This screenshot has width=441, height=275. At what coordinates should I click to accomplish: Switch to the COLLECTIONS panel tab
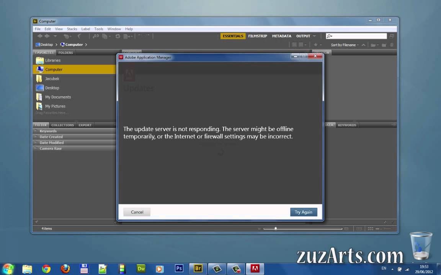(x=62, y=125)
